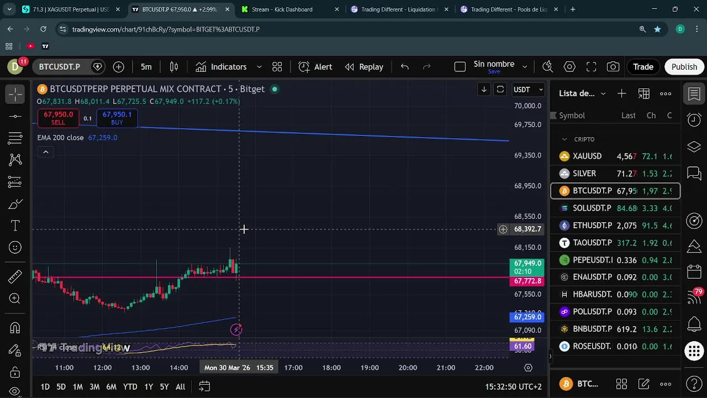Select the All date range
The width and height of the screenshot is (707, 398).
coord(180,387)
